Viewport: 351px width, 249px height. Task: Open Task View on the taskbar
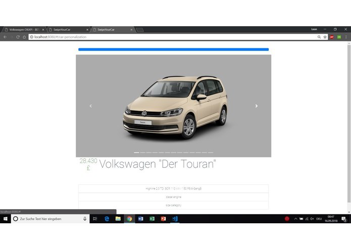[95, 219]
